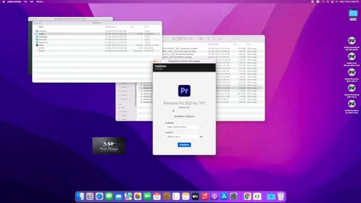Click the Tags icon in the back Finder toolbar

pyautogui.click(x=214, y=39)
